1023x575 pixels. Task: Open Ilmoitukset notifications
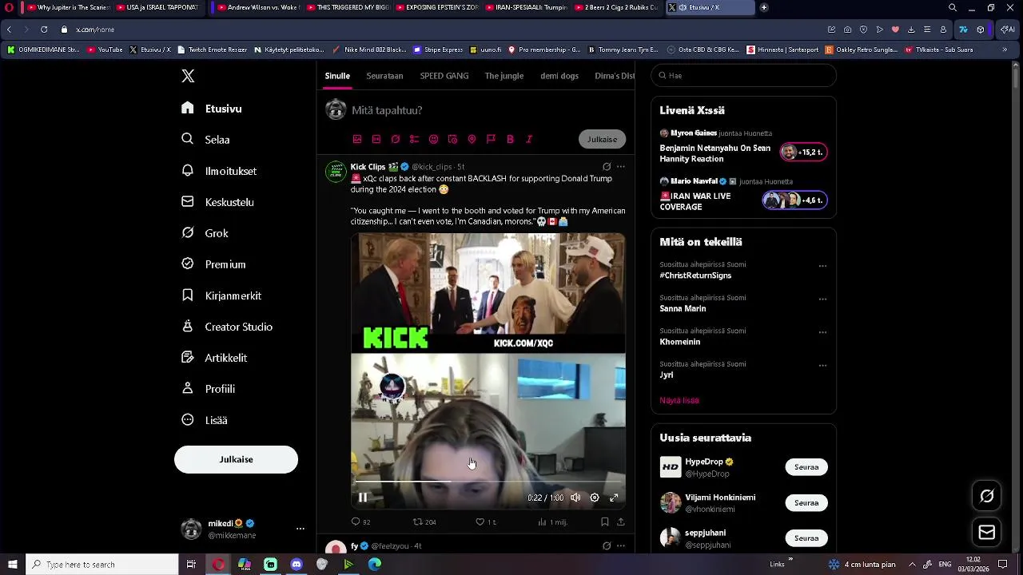[219, 171]
